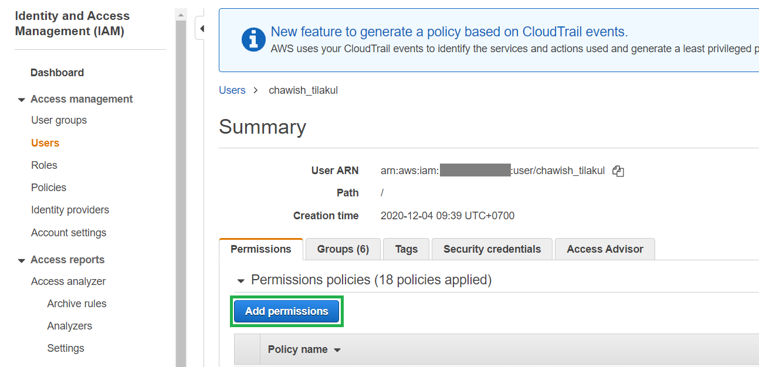The width and height of the screenshot is (759, 367).
Task: Click the Add permissions button
Action: tap(287, 311)
